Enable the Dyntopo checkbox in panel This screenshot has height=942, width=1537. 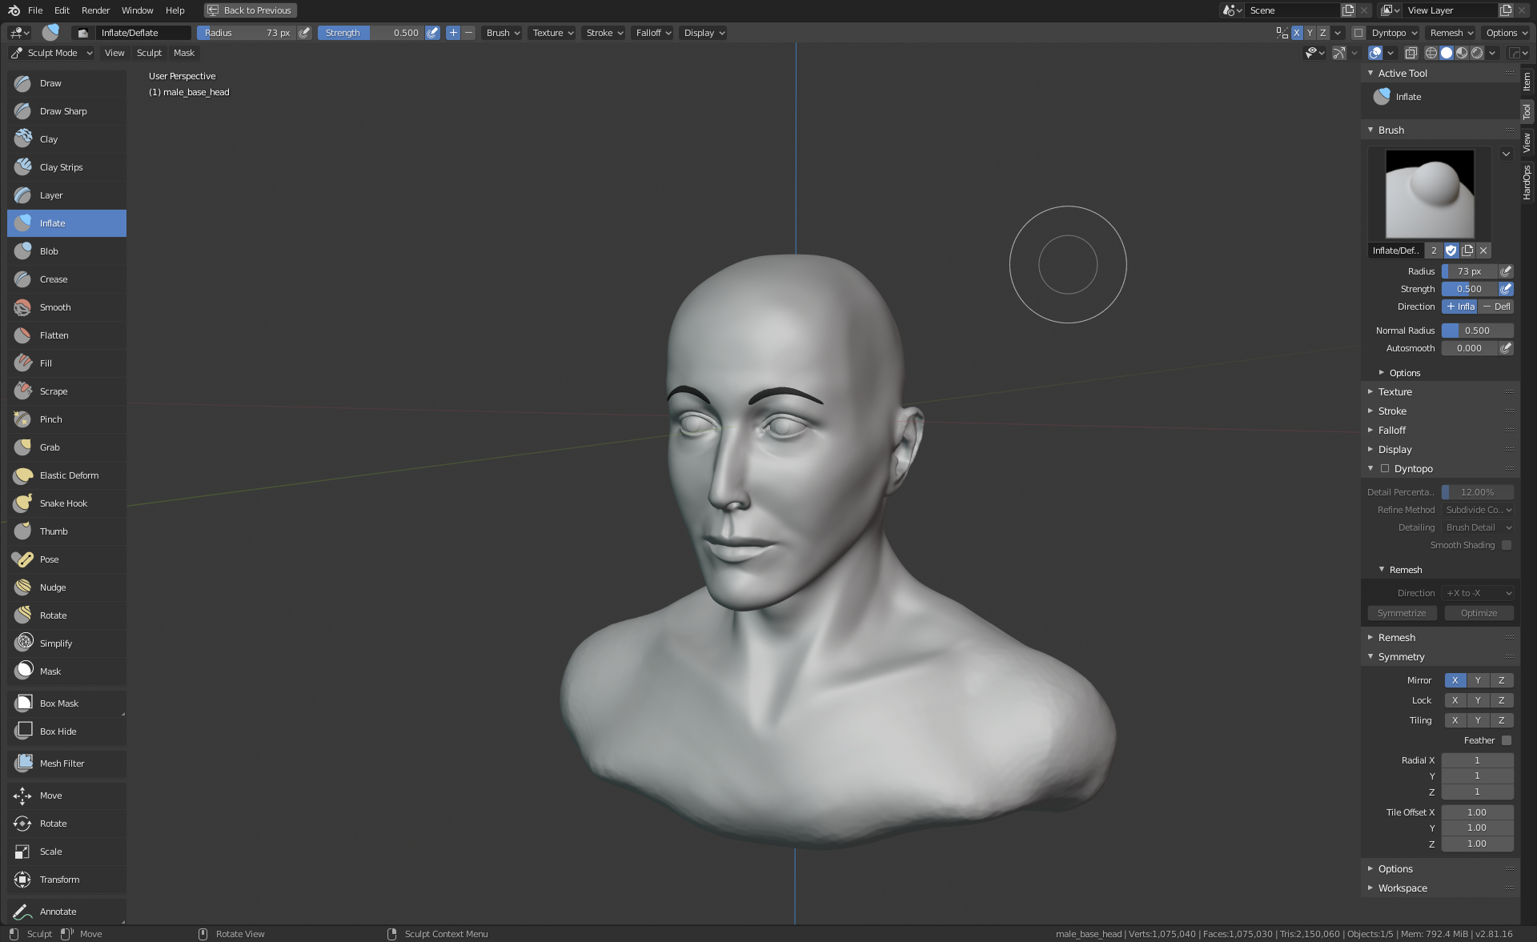click(1385, 469)
